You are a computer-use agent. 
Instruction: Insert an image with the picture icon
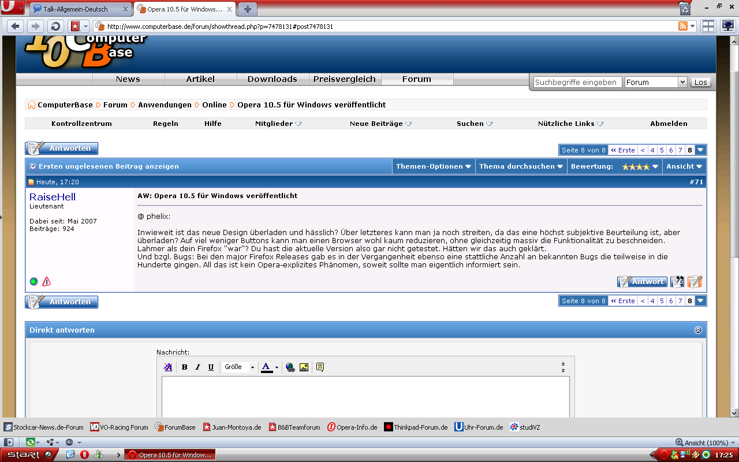tap(304, 367)
